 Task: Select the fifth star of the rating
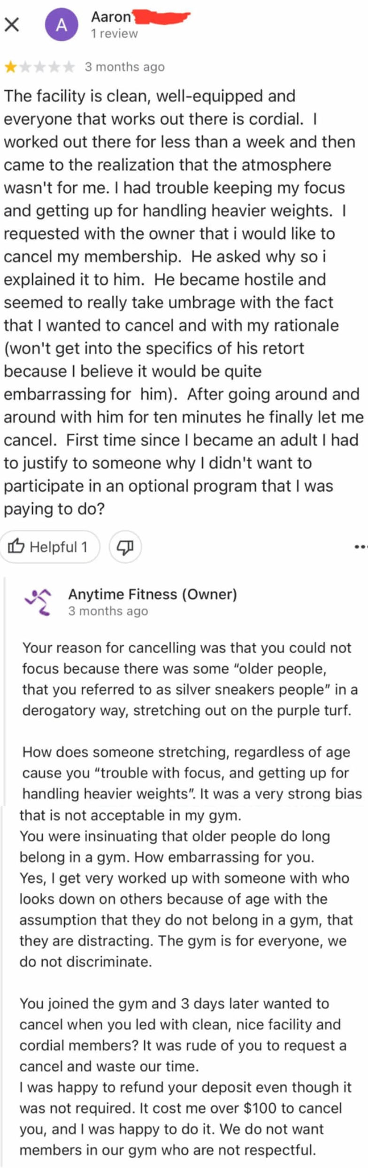click(69, 66)
